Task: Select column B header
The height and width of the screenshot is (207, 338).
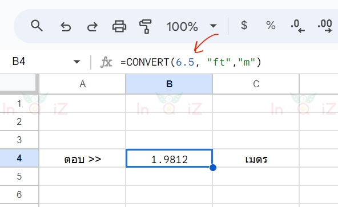Action: pos(169,84)
